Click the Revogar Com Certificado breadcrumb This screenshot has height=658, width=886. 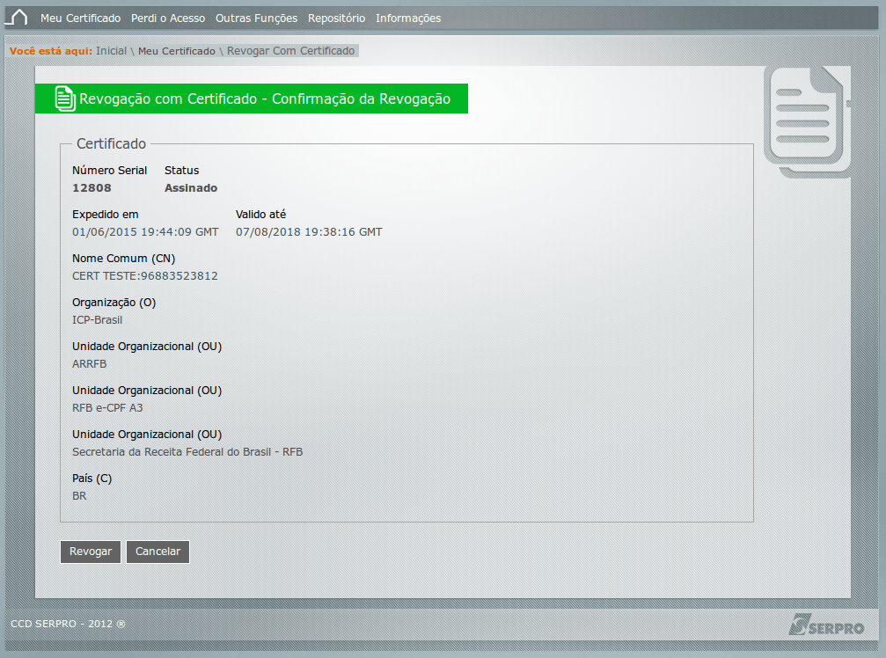tap(291, 51)
